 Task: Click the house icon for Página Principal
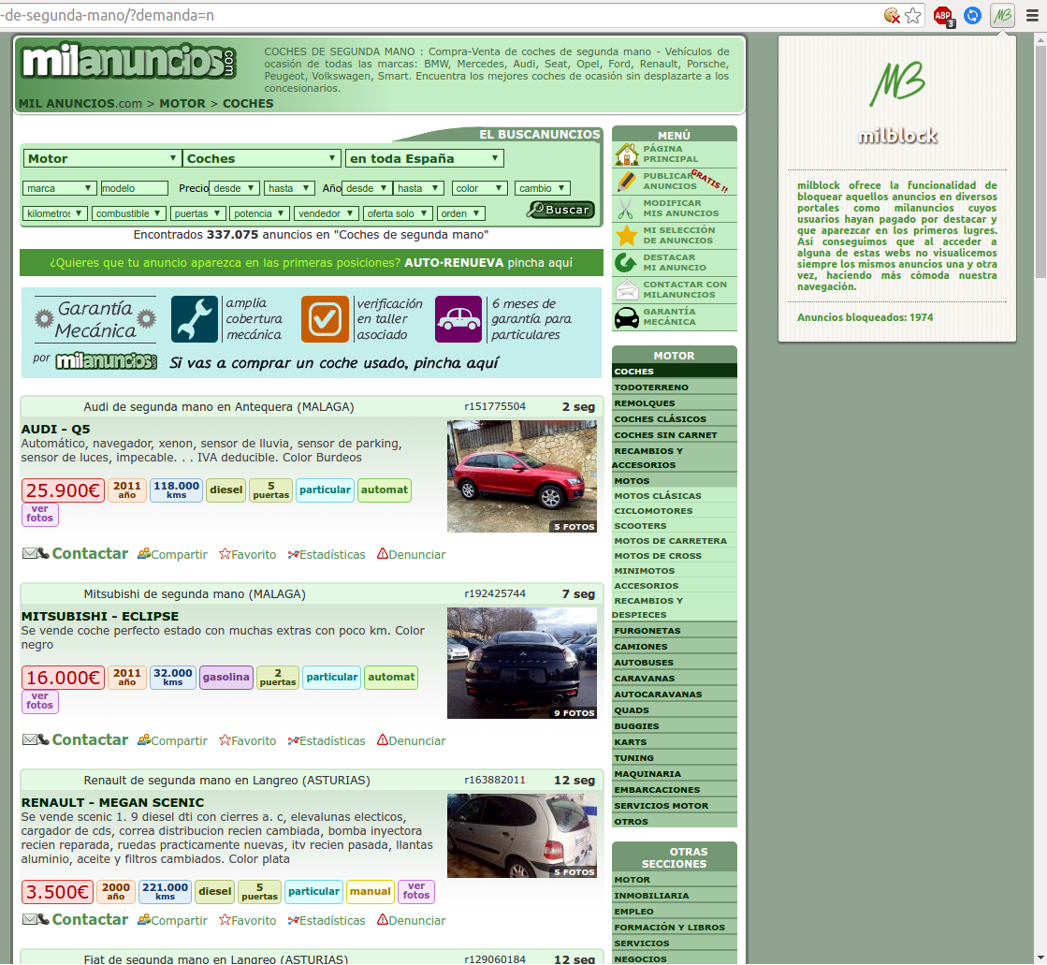pyautogui.click(x=626, y=154)
